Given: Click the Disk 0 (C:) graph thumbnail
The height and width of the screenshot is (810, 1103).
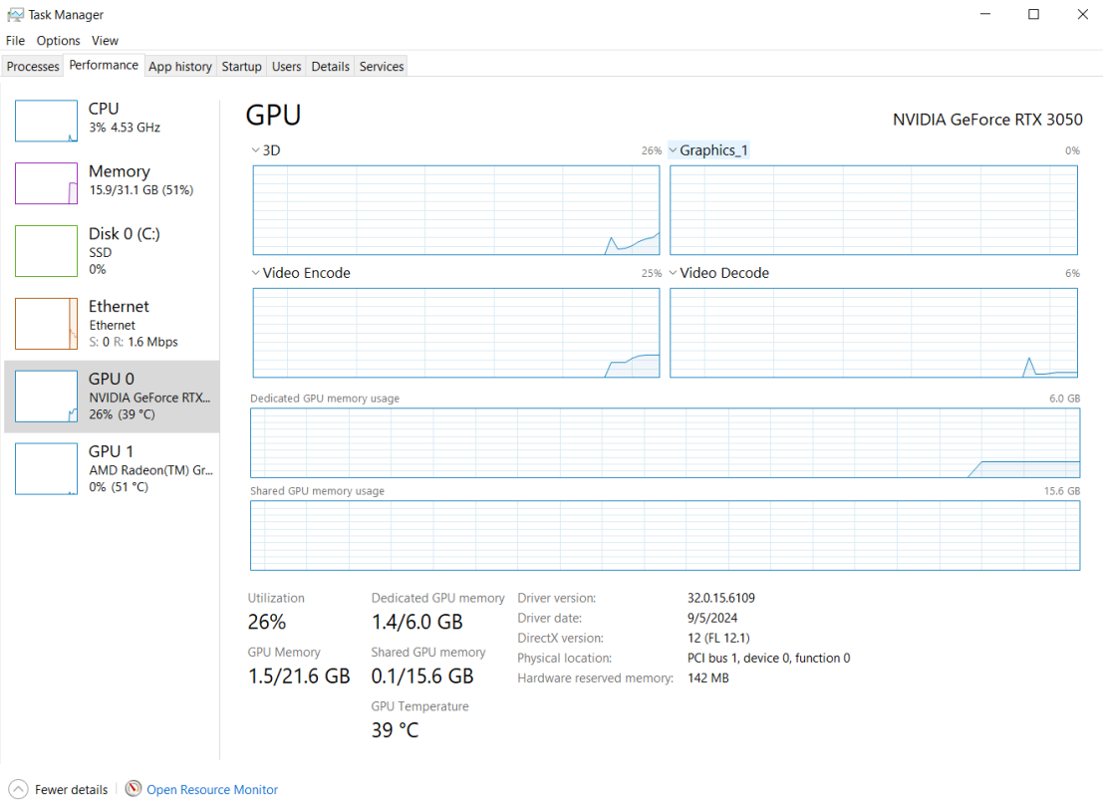Looking at the screenshot, I should pyautogui.click(x=46, y=251).
